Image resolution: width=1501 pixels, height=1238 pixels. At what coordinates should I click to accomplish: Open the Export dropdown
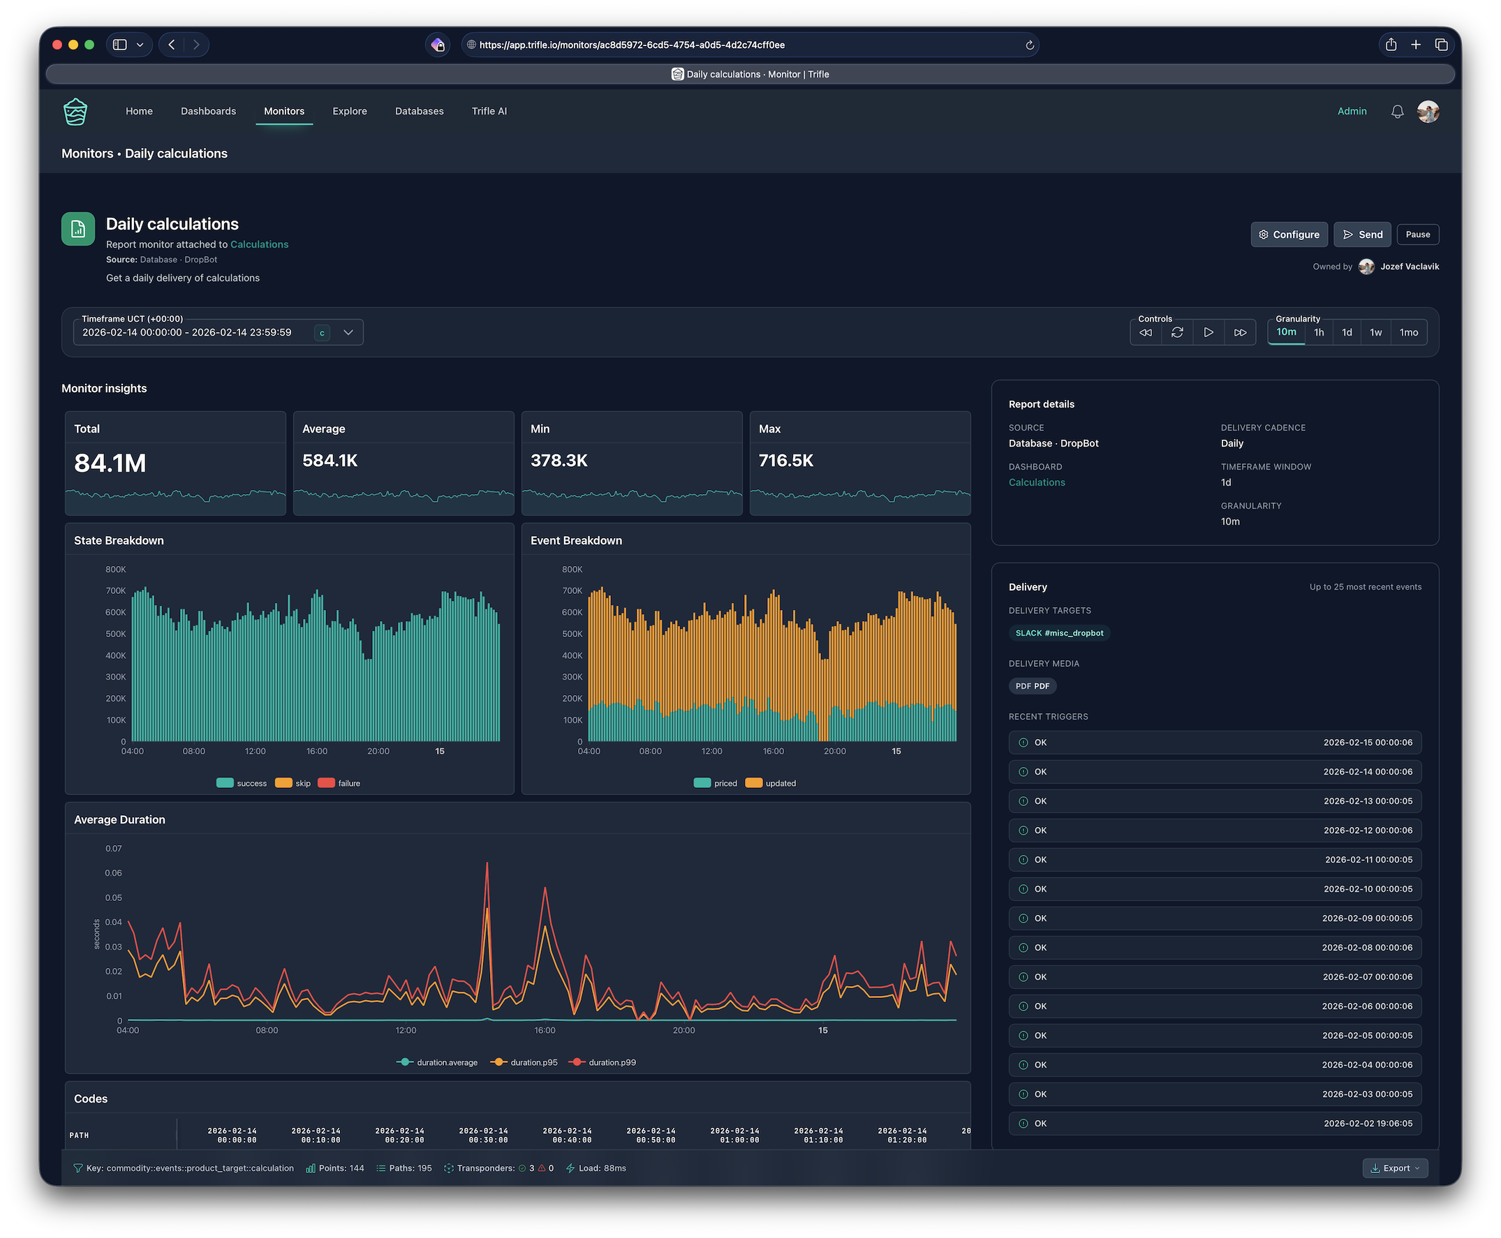pyautogui.click(x=1395, y=1168)
